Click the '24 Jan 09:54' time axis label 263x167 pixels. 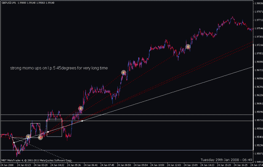(x=141, y=165)
